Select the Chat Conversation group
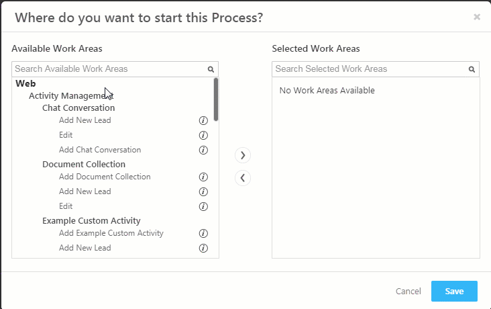Screen dimensions: 491x309 coord(78,107)
